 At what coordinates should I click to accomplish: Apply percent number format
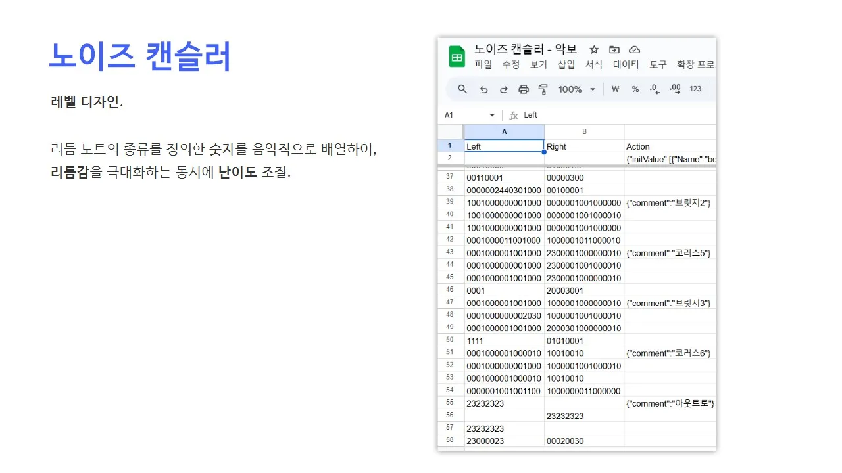point(635,89)
